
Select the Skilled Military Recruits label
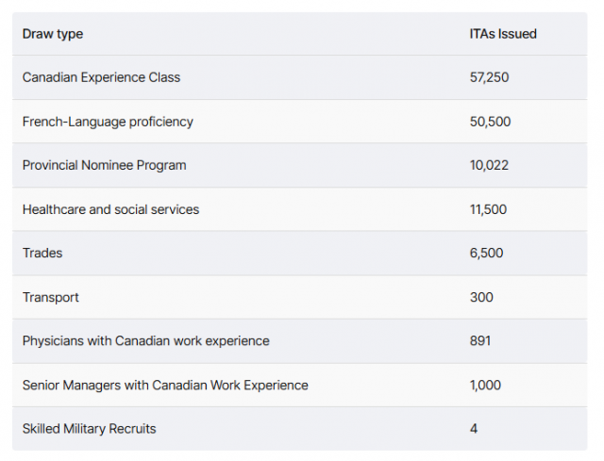(x=90, y=429)
